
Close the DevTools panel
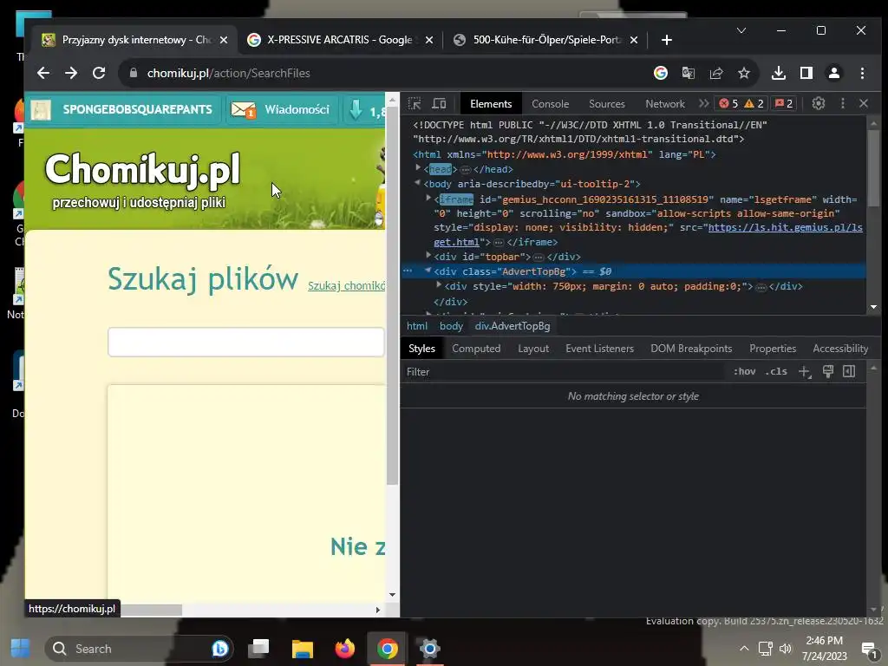coord(864,104)
